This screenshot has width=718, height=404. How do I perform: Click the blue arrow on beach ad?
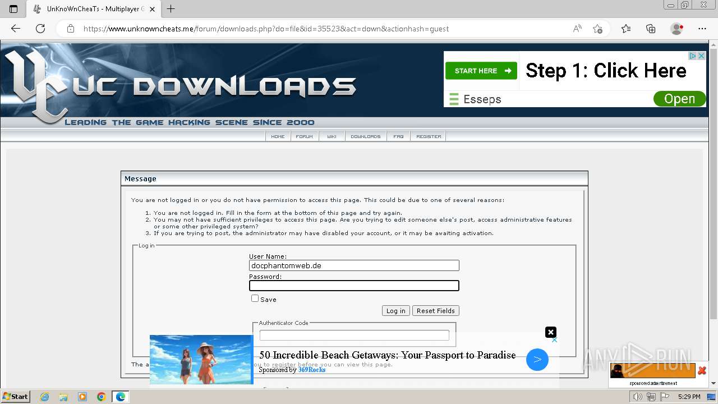point(537,360)
